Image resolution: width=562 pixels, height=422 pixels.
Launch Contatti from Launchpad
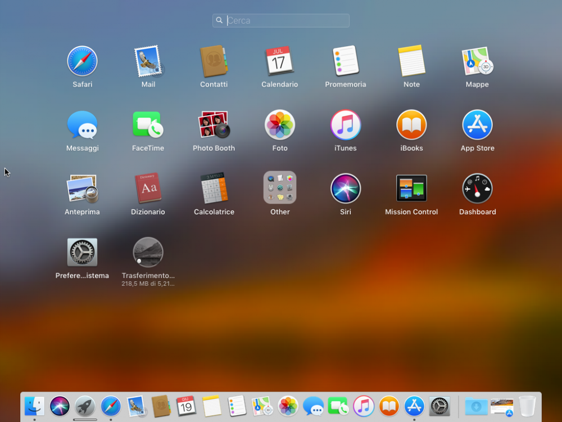tap(214, 61)
